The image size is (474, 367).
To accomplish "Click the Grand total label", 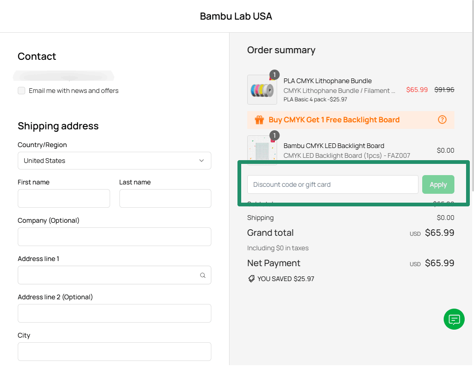I will coord(270,233).
